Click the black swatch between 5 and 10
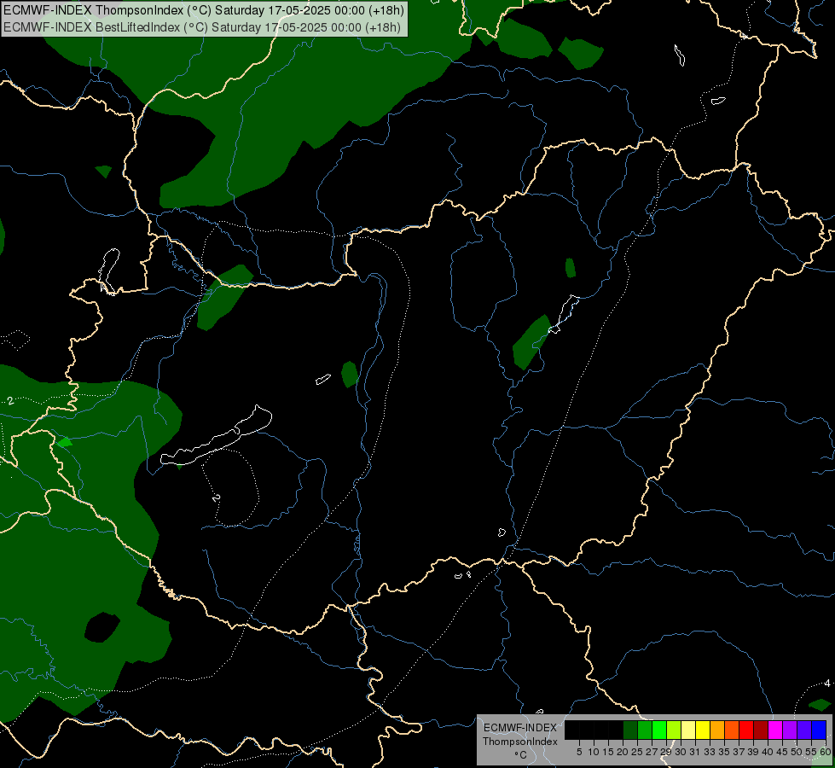This screenshot has width=835, height=768. [586, 730]
